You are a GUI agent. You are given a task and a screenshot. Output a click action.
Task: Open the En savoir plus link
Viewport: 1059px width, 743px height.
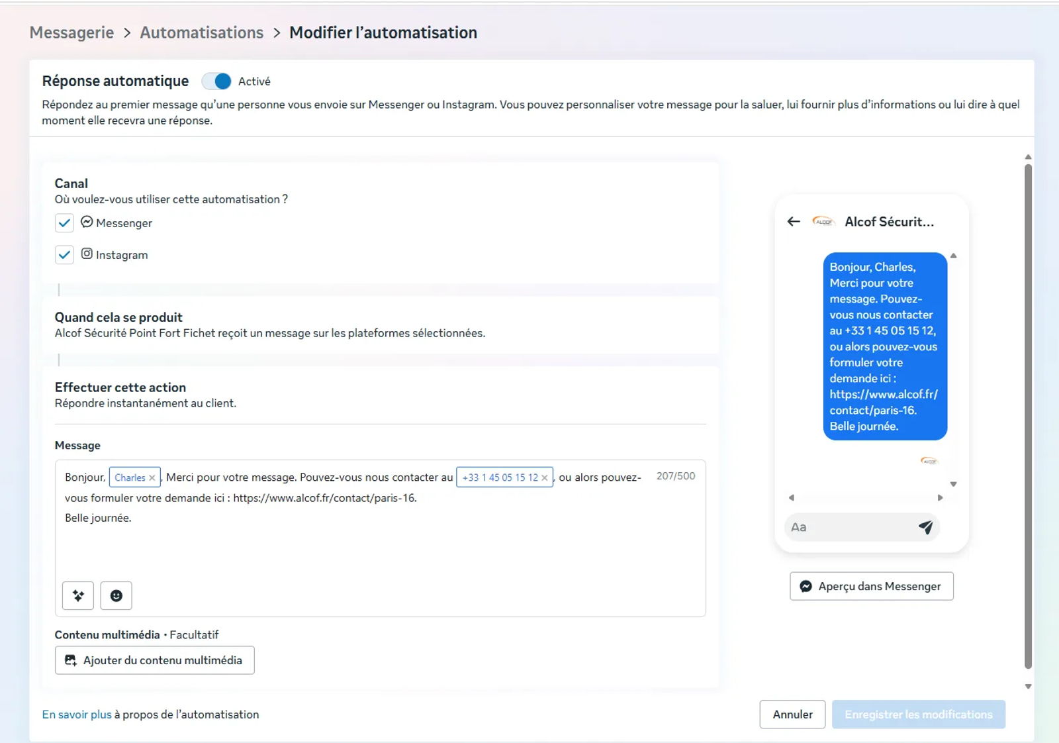click(x=77, y=715)
